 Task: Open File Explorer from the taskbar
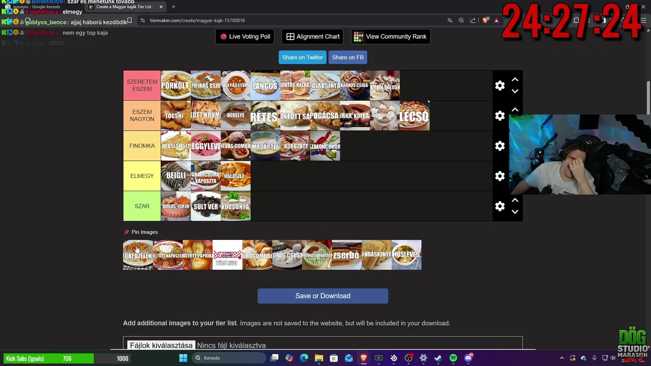319,358
